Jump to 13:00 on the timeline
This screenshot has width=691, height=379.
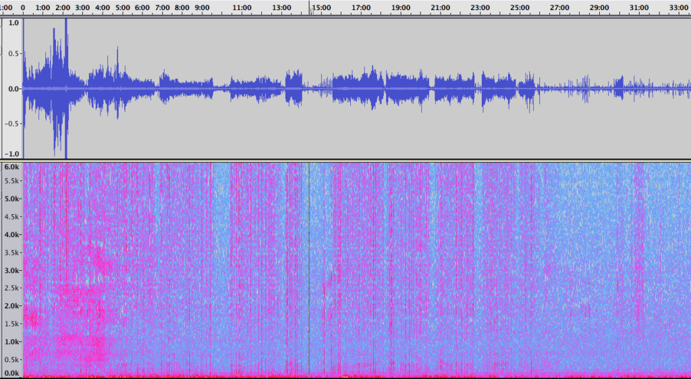coord(281,7)
